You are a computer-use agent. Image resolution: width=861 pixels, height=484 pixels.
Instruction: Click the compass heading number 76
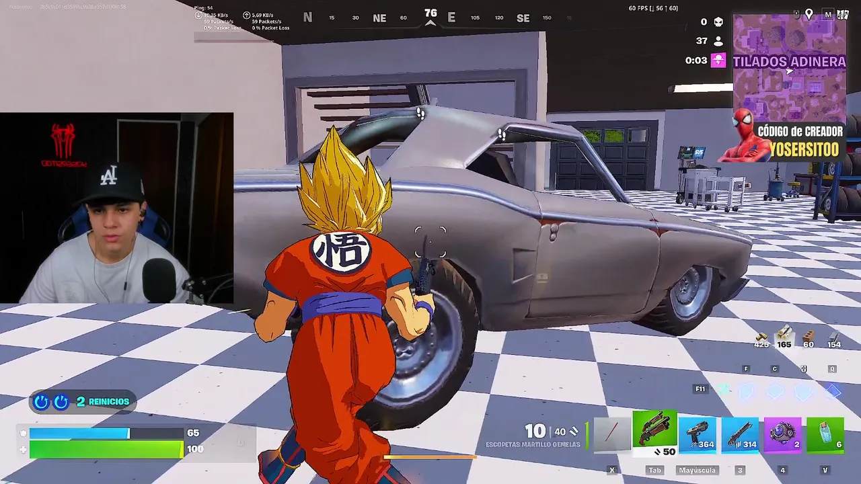coord(430,13)
